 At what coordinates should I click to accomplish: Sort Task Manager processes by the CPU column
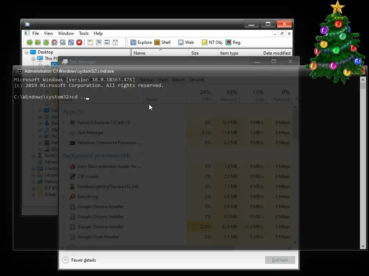click(200, 96)
